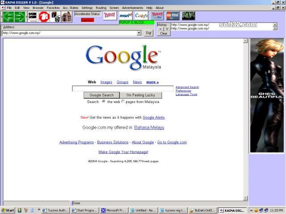Open the Business Solutions link
286x214 pixels.
[x=113, y=142]
